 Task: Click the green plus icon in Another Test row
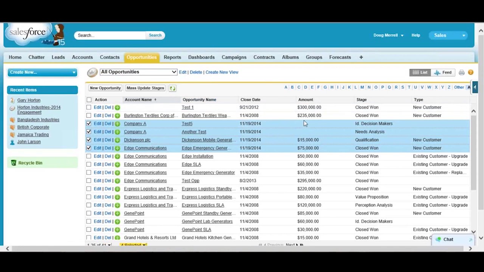click(117, 132)
